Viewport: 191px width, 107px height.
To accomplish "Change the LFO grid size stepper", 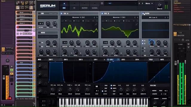I will pos(97,91).
